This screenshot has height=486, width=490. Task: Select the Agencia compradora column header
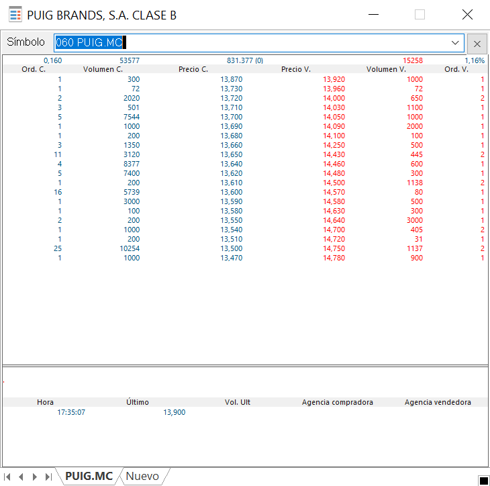click(337, 402)
